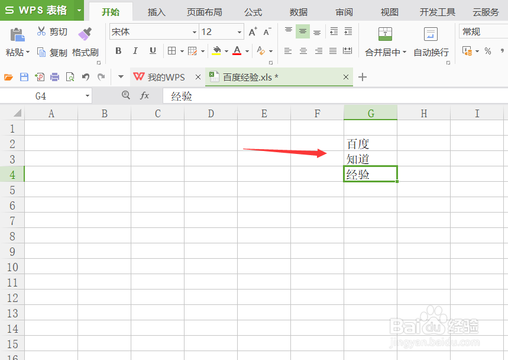The image size is (508, 360).
Task: Open the Name Box dropdown arrow
Action: point(87,96)
